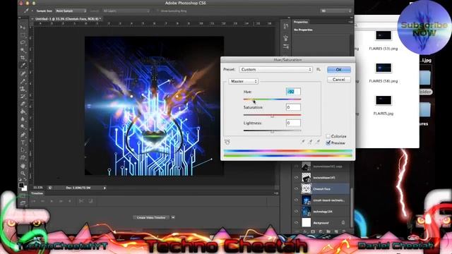452x254 pixels.
Task: Toggle the Preview checkbox
Action: (328, 143)
